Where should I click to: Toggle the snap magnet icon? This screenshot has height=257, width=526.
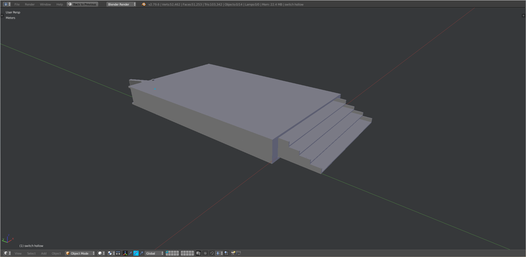coord(212,253)
